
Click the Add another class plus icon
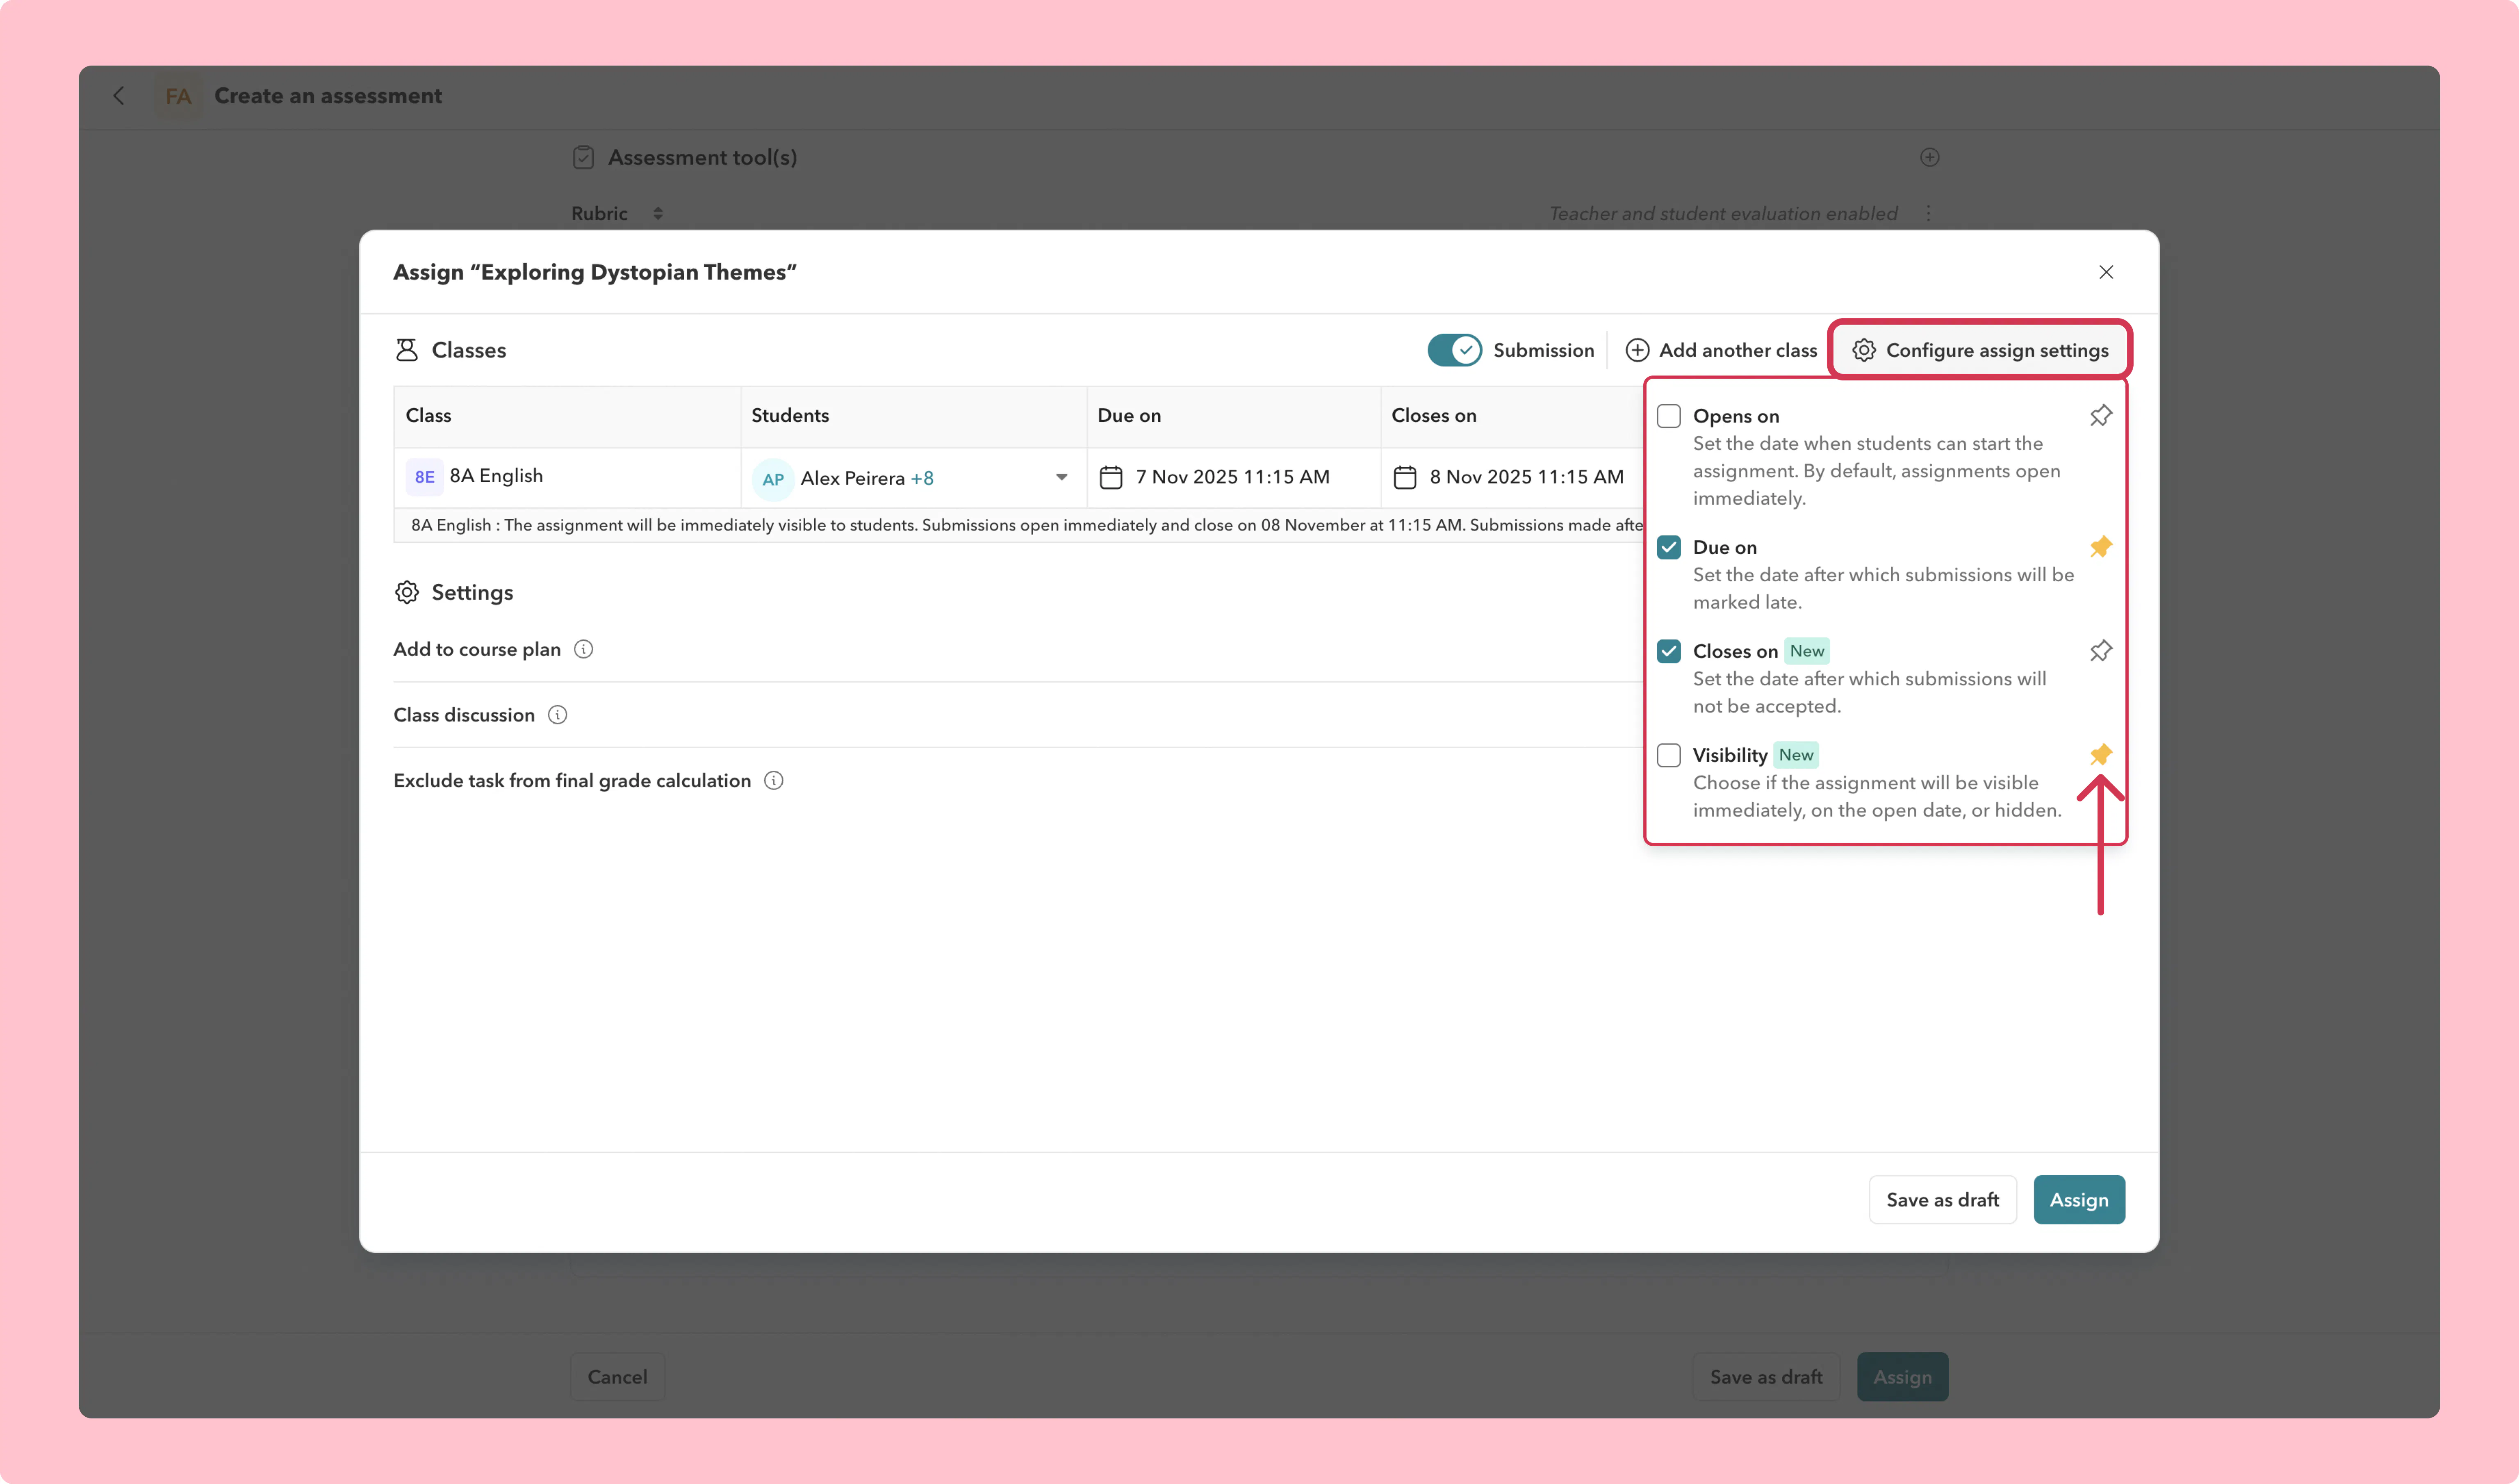(x=1637, y=350)
